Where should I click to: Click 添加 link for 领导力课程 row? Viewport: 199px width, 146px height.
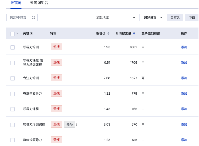(x=184, y=109)
